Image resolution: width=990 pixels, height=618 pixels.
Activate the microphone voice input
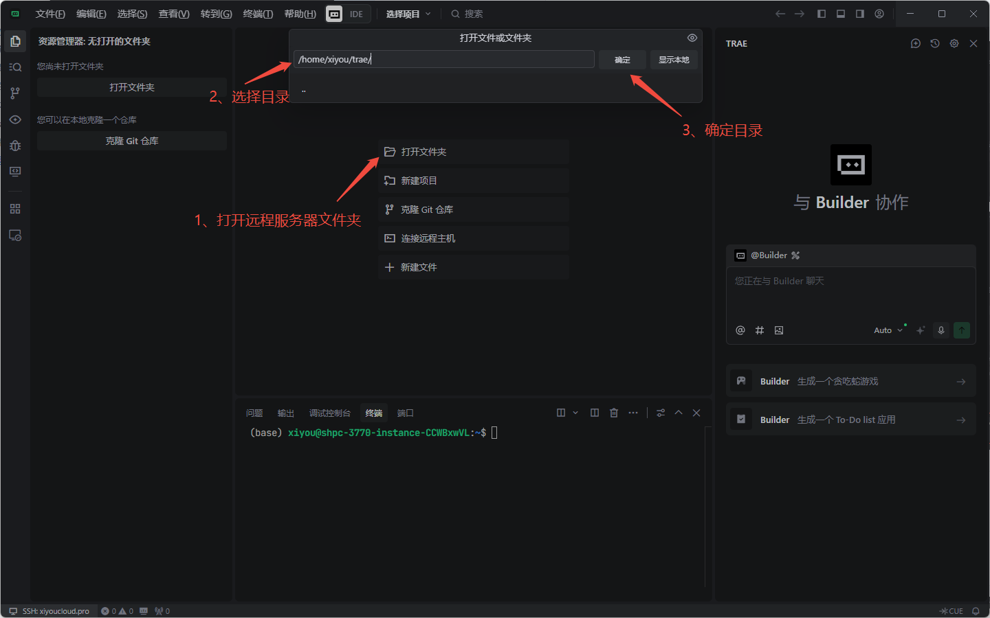click(x=941, y=330)
